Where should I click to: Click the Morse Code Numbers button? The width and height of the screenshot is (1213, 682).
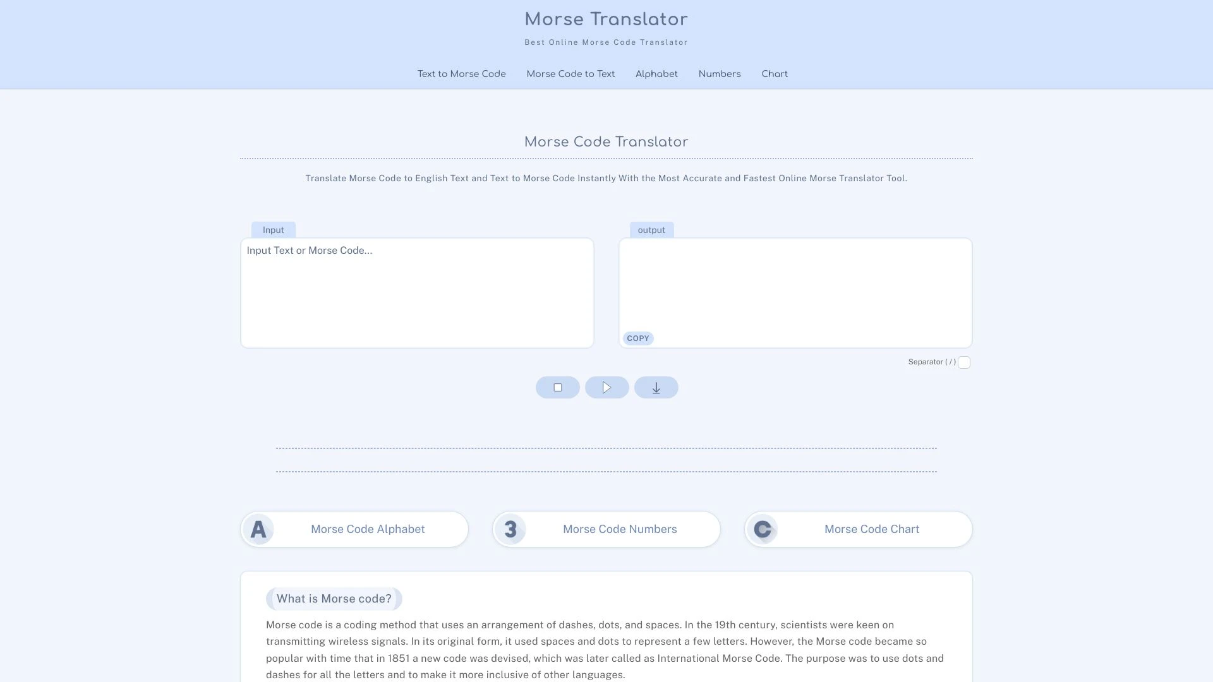pyautogui.click(x=606, y=529)
